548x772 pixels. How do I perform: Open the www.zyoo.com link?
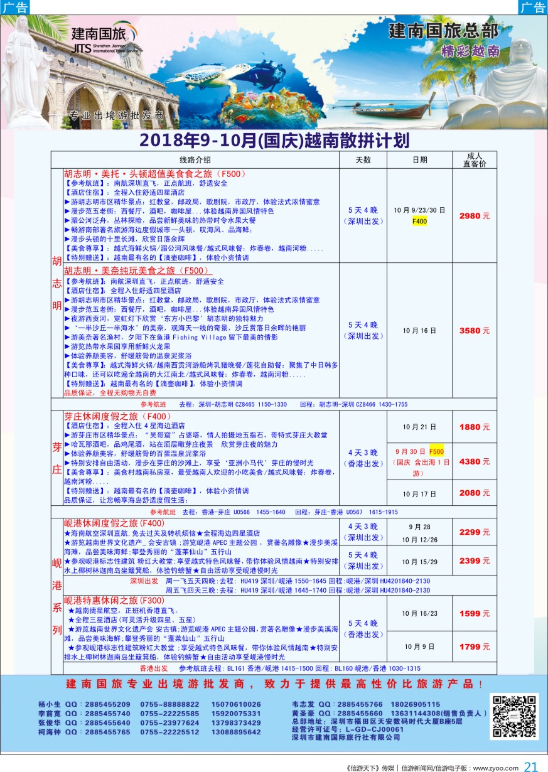495,767
